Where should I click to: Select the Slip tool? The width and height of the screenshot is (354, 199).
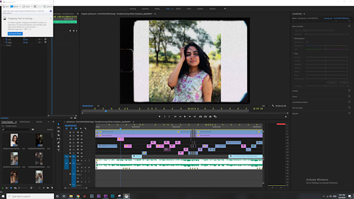pyautogui.click(x=59, y=139)
